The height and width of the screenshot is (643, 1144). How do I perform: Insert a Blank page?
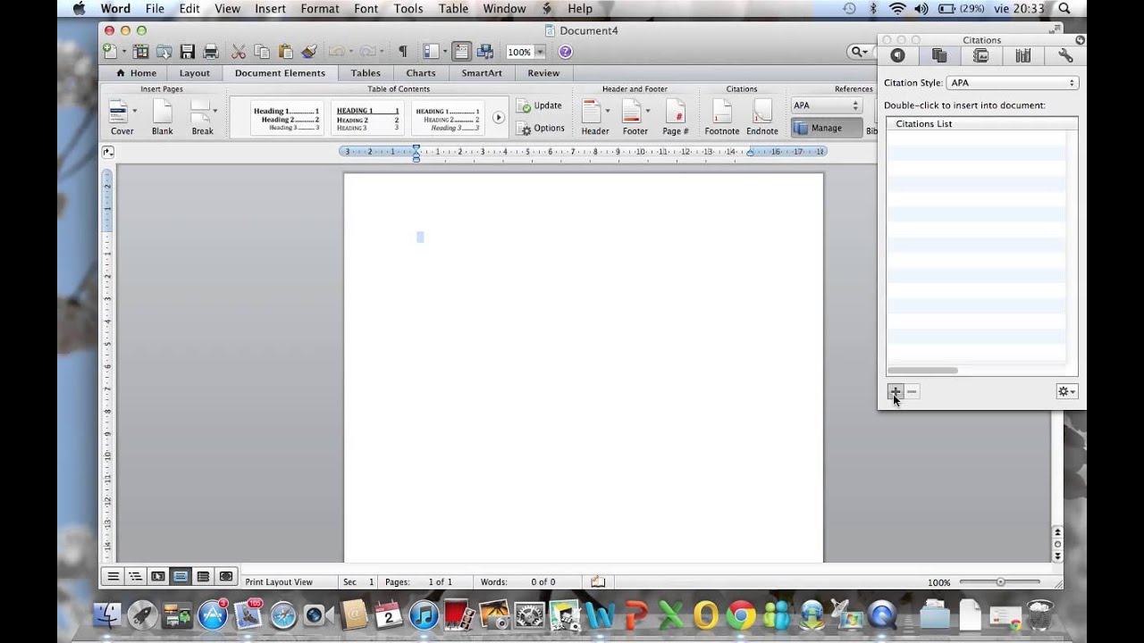[x=162, y=117]
